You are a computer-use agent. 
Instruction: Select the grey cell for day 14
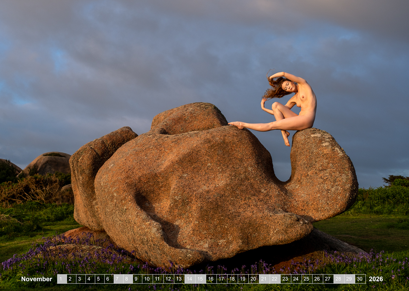(x=190, y=279)
